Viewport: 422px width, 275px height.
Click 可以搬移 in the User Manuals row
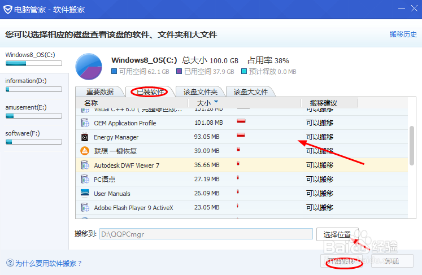pyautogui.click(x=320, y=194)
